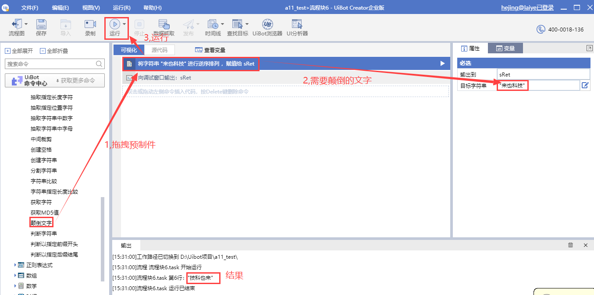Expand the 数组 tree node
This screenshot has width=594, height=295.
(15, 275)
